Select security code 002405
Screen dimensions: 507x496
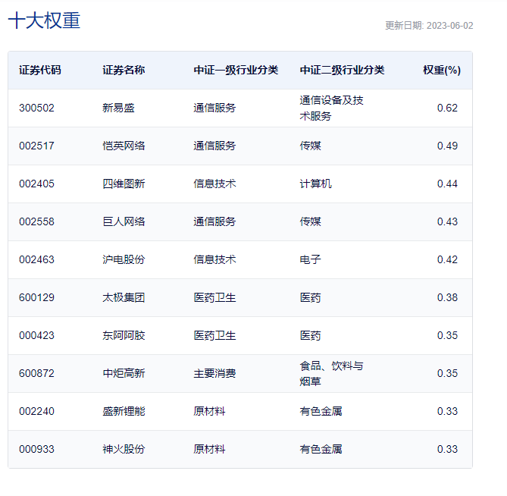pyautogui.click(x=36, y=184)
